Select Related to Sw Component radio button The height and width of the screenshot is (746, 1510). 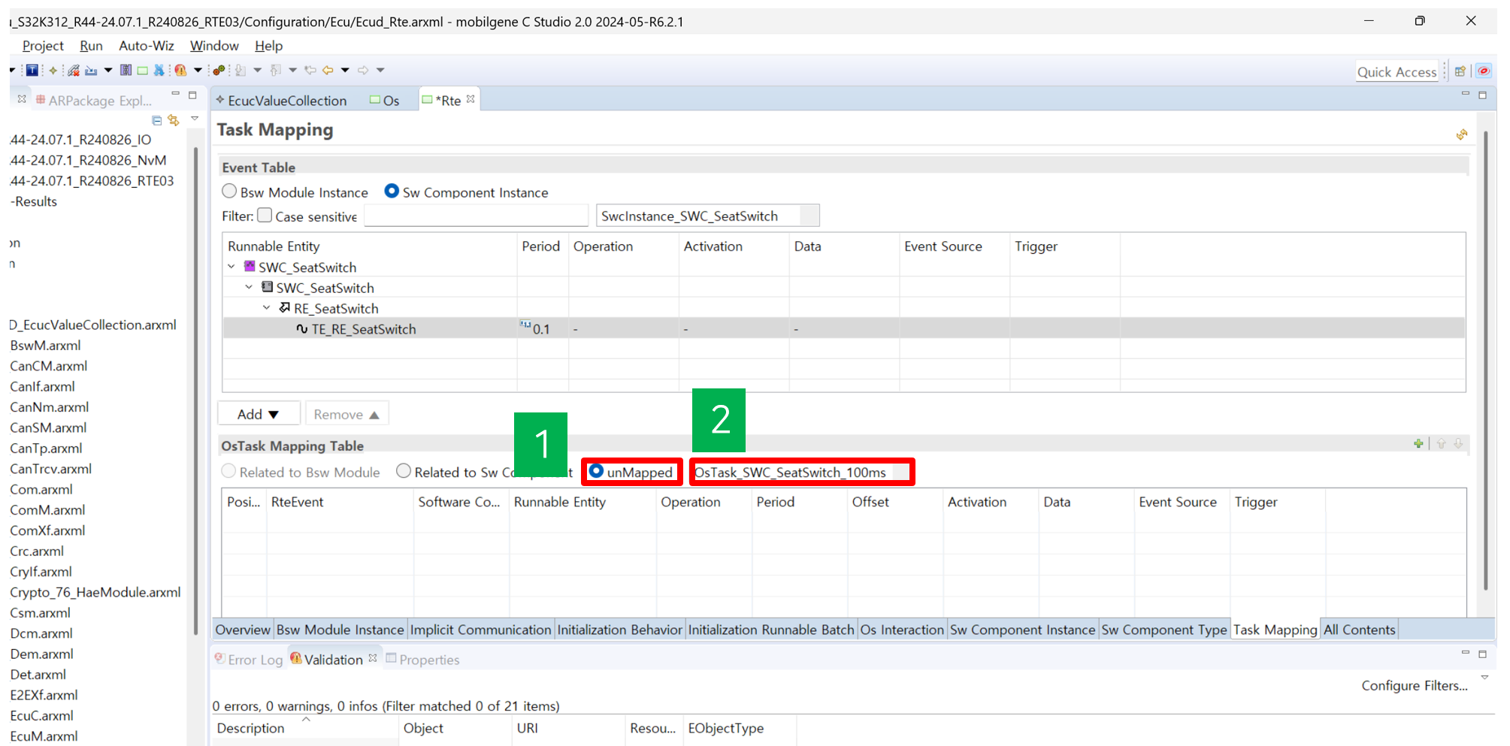click(404, 471)
